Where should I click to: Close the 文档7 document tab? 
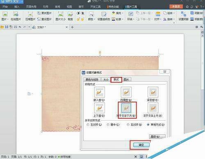point(67,27)
